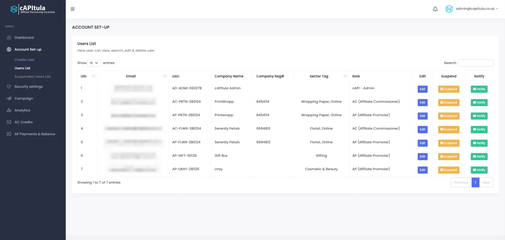This screenshot has height=240, width=505.
Task: Suspend the AP-FLWR-280124 user
Action: click(x=449, y=143)
